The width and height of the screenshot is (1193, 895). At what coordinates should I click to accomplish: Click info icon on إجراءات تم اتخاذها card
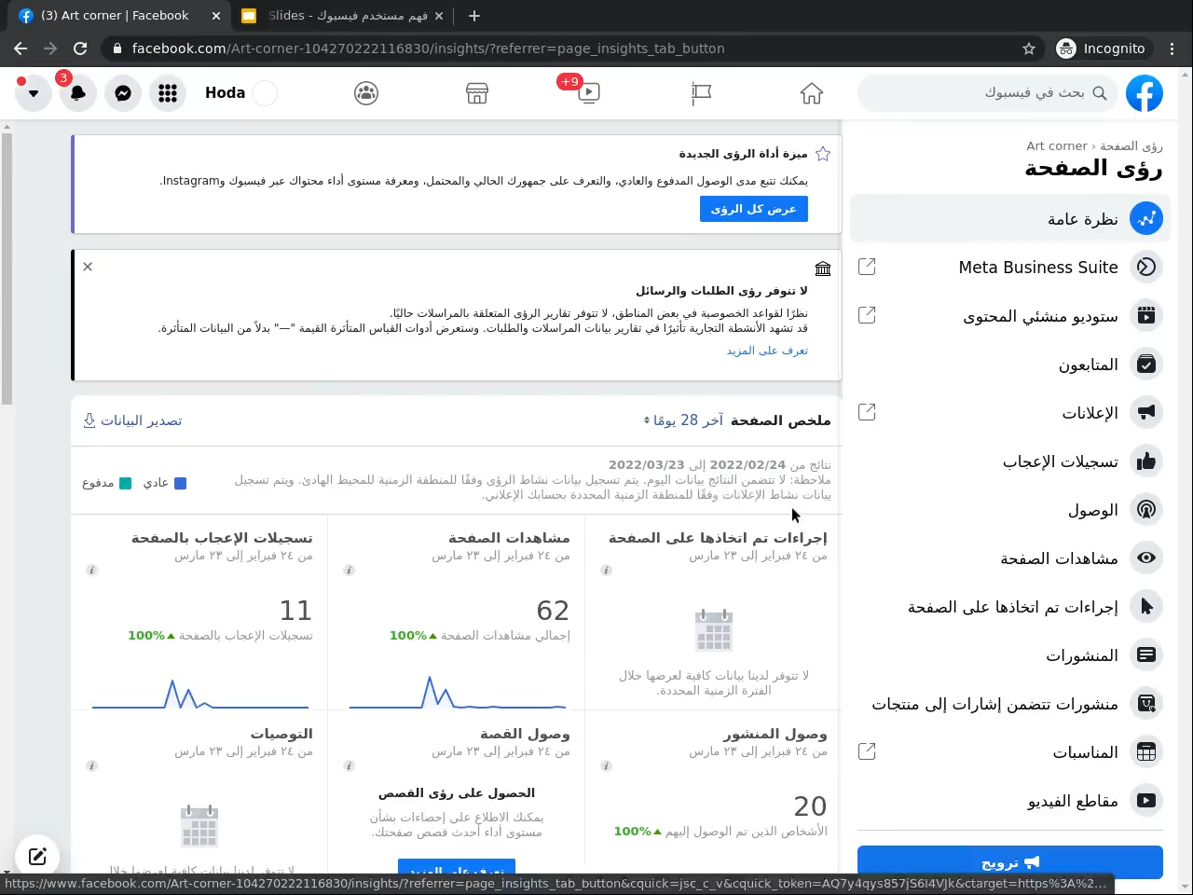(x=606, y=571)
